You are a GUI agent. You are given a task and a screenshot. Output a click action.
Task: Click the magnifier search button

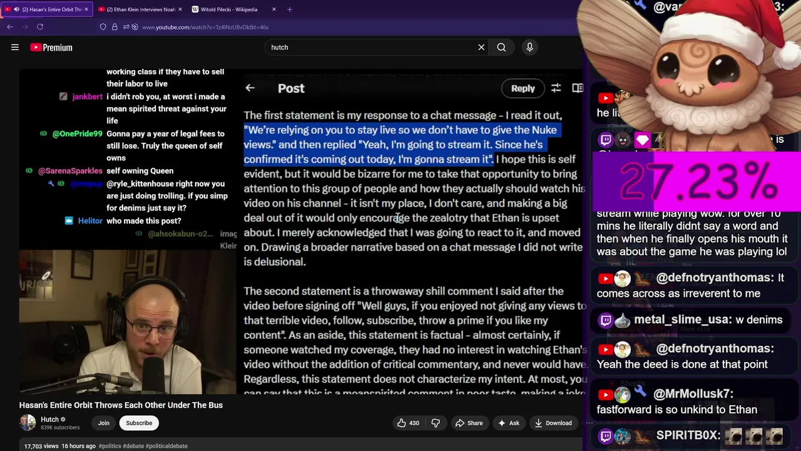coord(501,47)
